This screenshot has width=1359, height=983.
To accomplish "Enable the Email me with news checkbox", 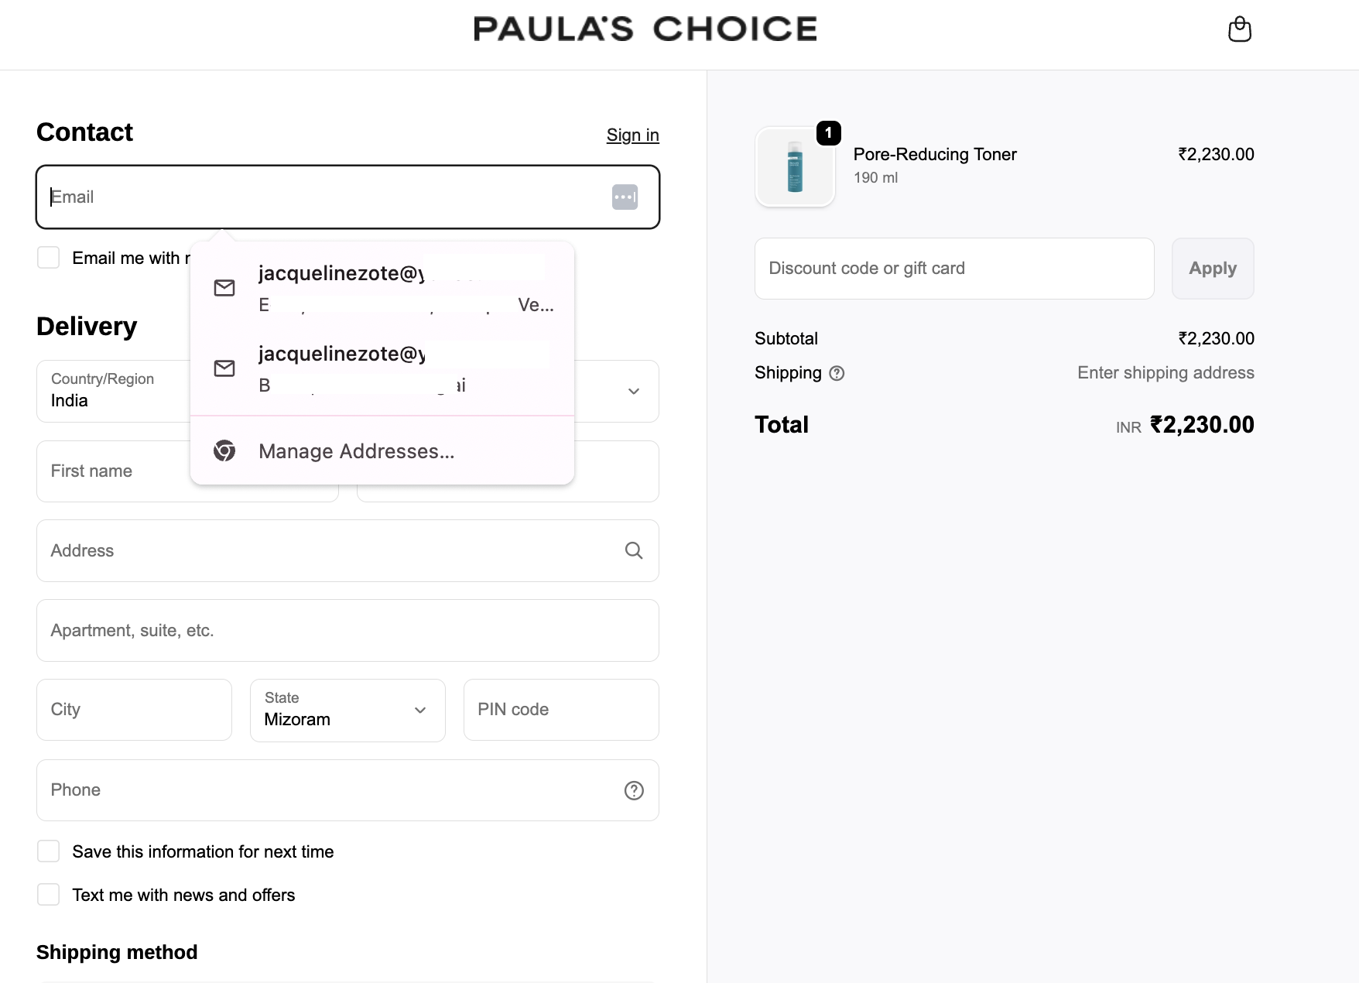I will [48, 257].
